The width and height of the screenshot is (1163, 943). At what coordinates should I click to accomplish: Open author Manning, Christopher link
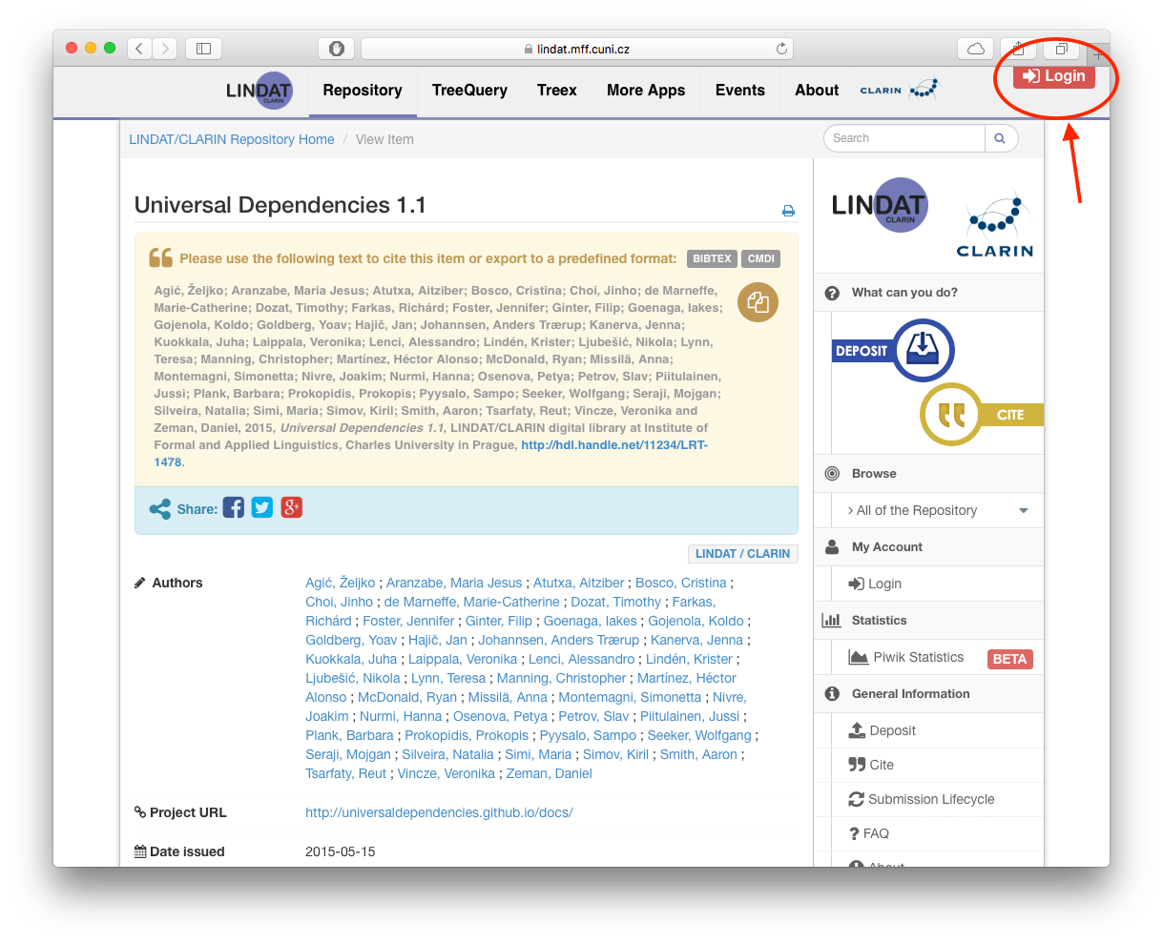click(x=562, y=678)
